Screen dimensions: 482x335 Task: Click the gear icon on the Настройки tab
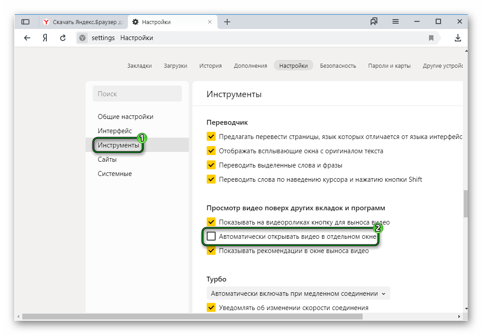coord(136,21)
